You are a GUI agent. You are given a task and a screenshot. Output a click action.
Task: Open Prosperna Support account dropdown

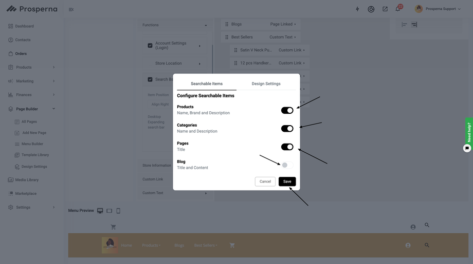pyautogui.click(x=459, y=9)
